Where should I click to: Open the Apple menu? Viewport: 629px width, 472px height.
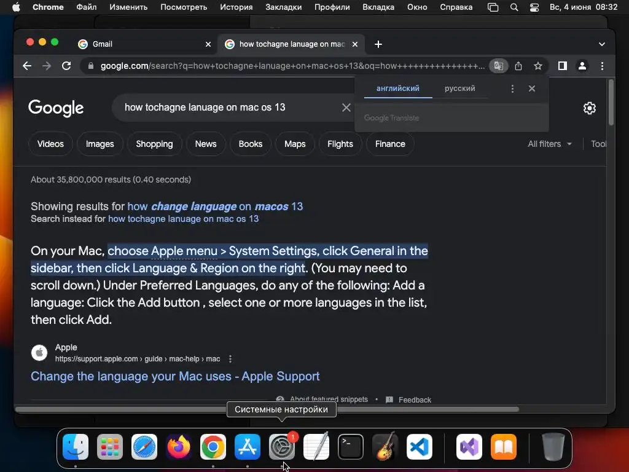click(16, 7)
